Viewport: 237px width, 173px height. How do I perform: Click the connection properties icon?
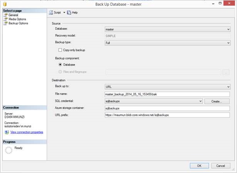point(6,132)
